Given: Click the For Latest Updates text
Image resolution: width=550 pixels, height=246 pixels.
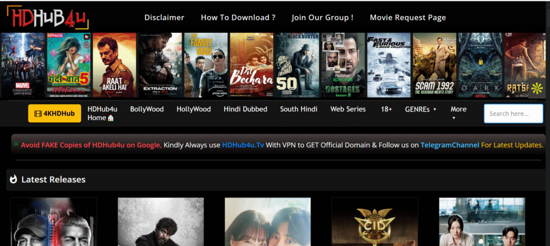Looking at the screenshot, I should pos(512,145).
